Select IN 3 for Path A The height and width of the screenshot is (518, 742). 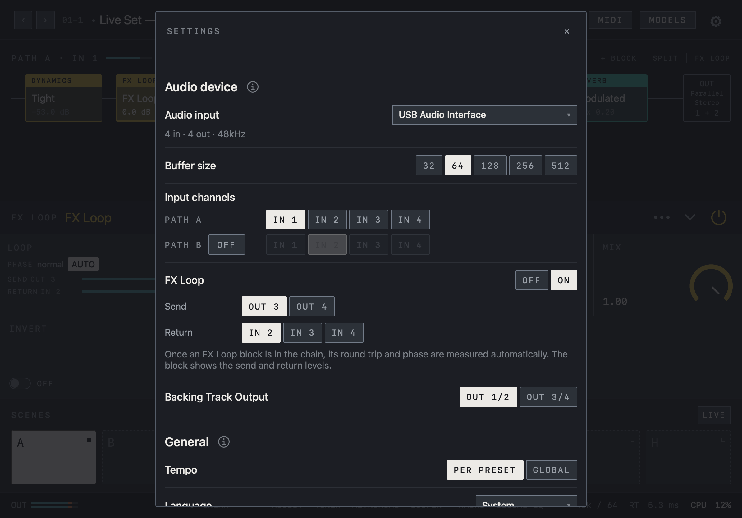point(369,220)
